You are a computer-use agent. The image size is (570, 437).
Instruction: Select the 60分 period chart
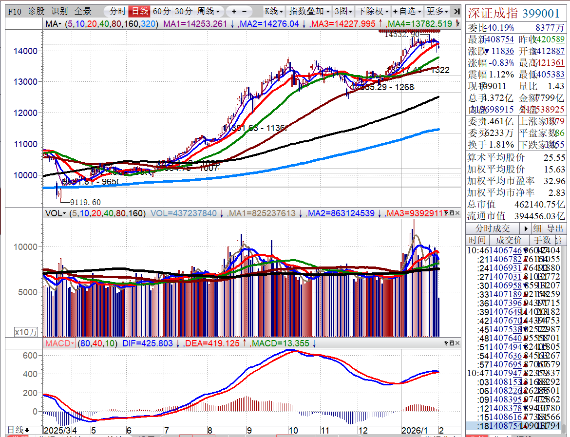coord(161,11)
